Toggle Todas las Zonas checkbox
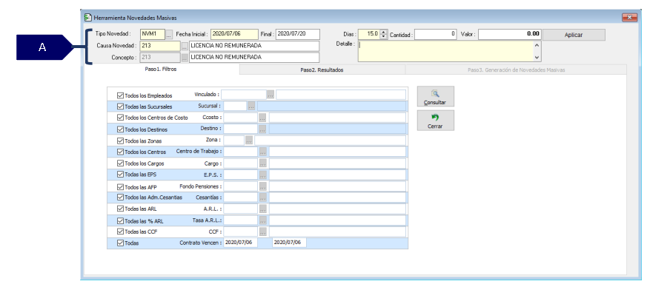Screen dimensions: 647x287 click(121, 141)
